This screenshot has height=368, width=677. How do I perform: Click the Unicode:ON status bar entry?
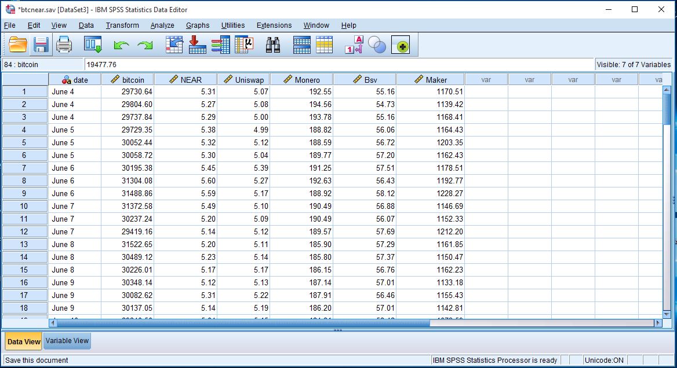pos(603,360)
